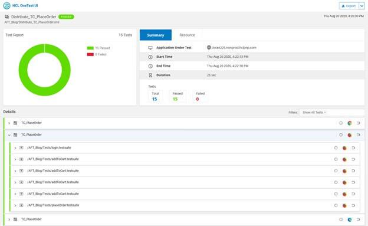Viewport: 368px width, 226px height.
Task: Click the Distribute_TC_PlaceOrder report title
Action: pyautogui.click(x=34, y=17)
